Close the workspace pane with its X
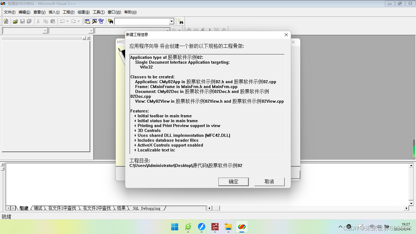416x234 pixels. click(88, 38)
